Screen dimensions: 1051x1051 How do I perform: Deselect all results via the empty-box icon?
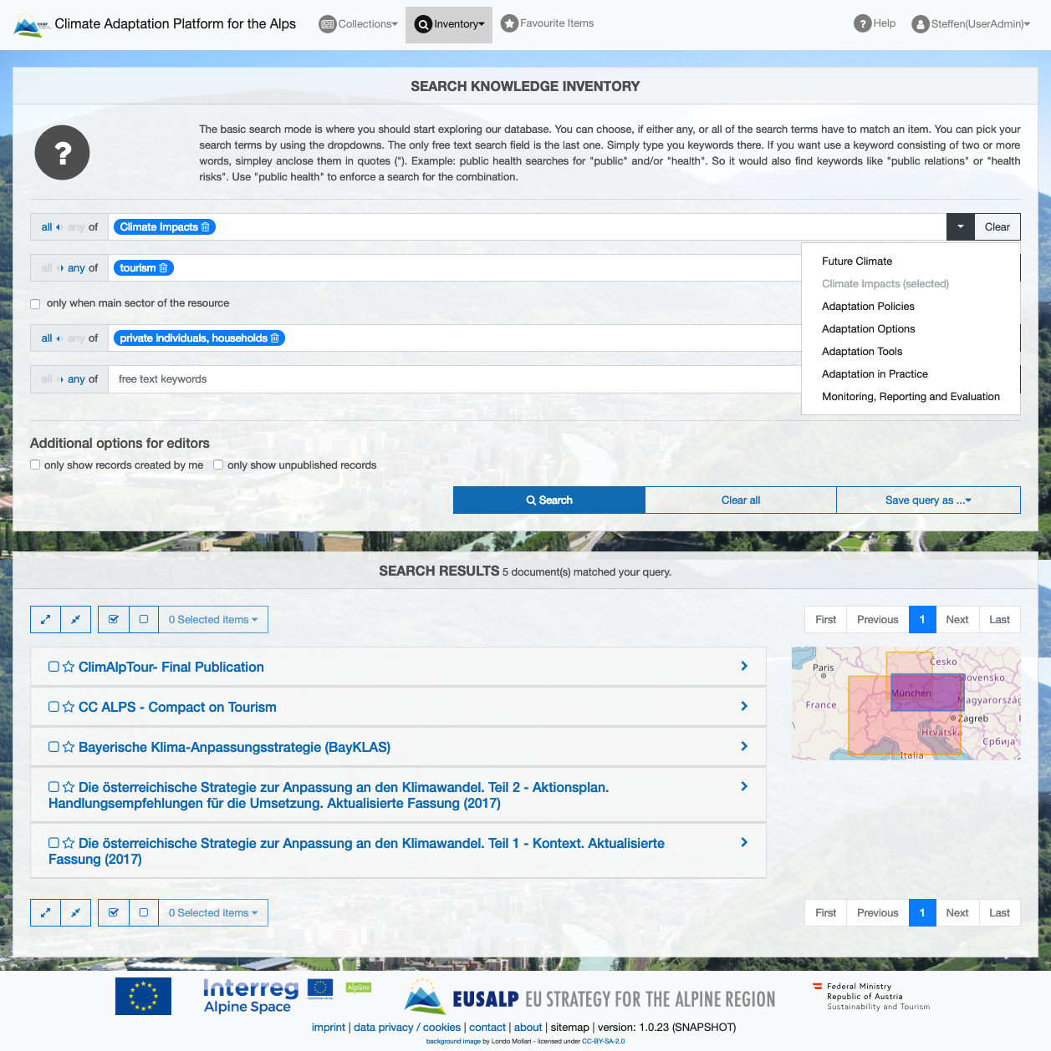tap(144, 619)
